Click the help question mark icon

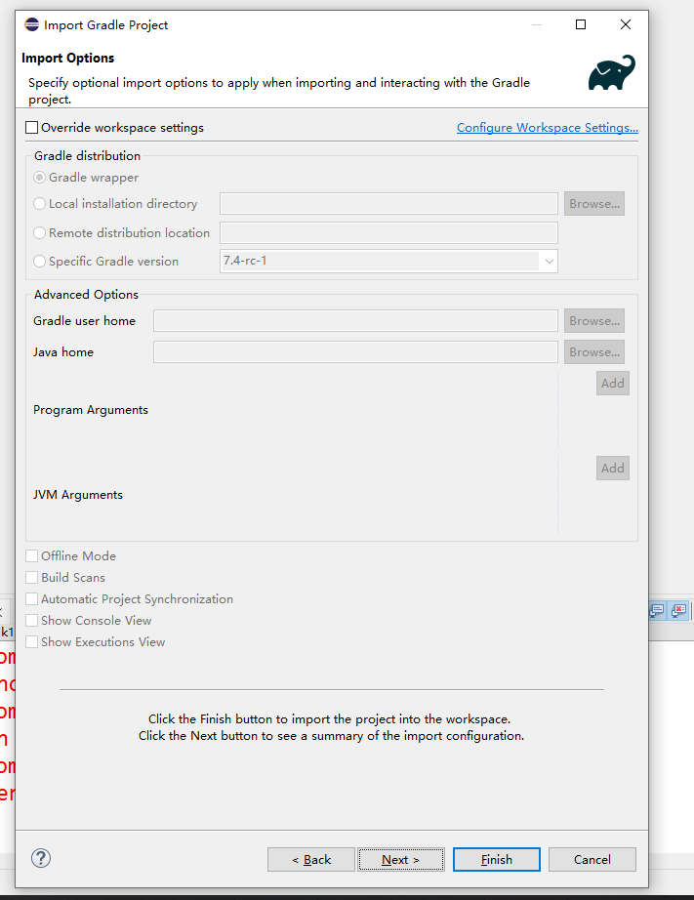[x=41, y=858]
